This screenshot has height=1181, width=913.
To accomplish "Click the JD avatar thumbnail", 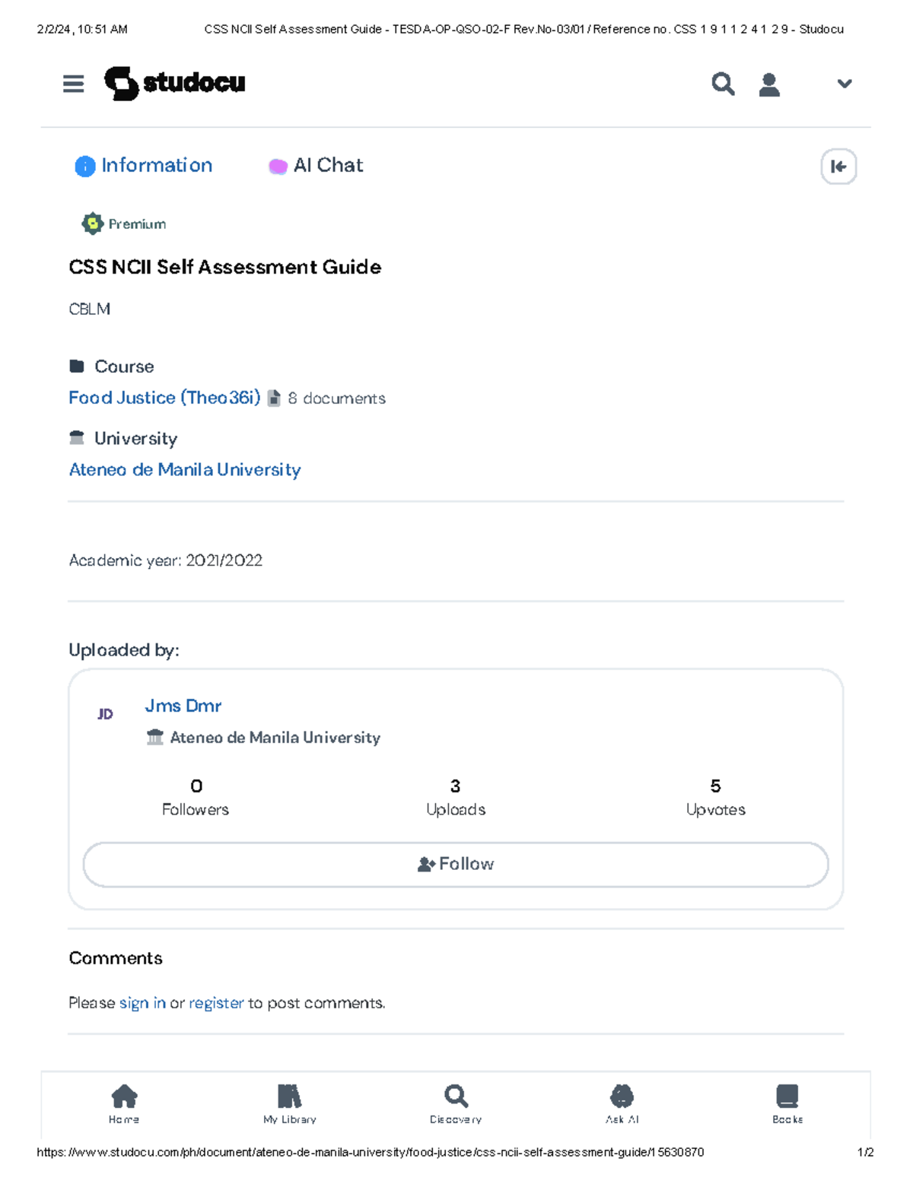I will point(105,714).
